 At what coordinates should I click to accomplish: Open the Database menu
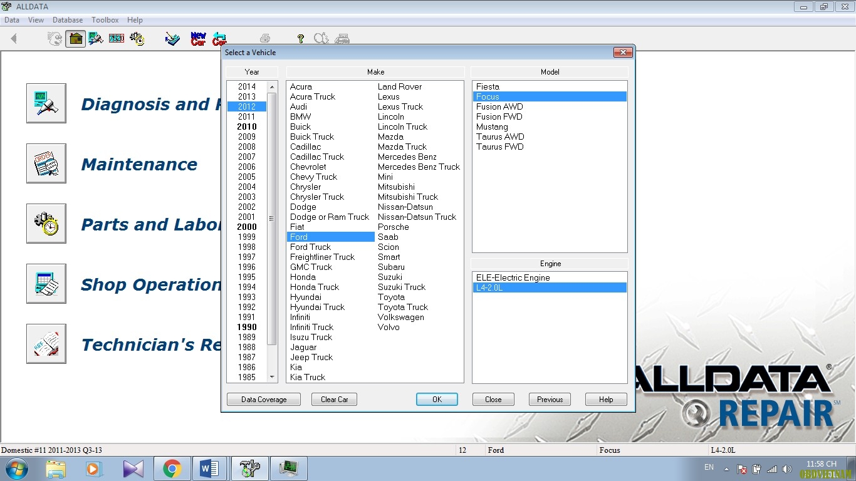point(68,20)
